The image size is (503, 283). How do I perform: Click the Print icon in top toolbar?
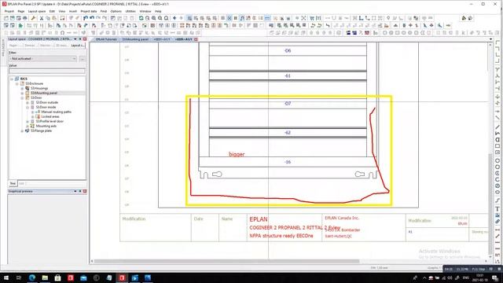[24, 18]
